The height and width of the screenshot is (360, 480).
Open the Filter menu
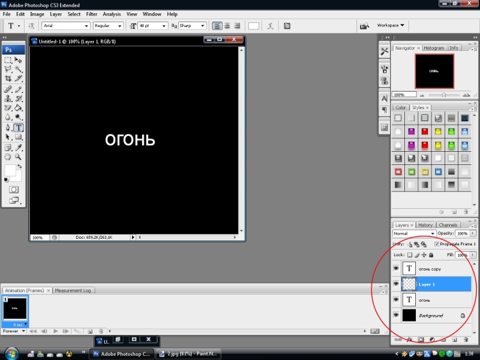(92, 14)
